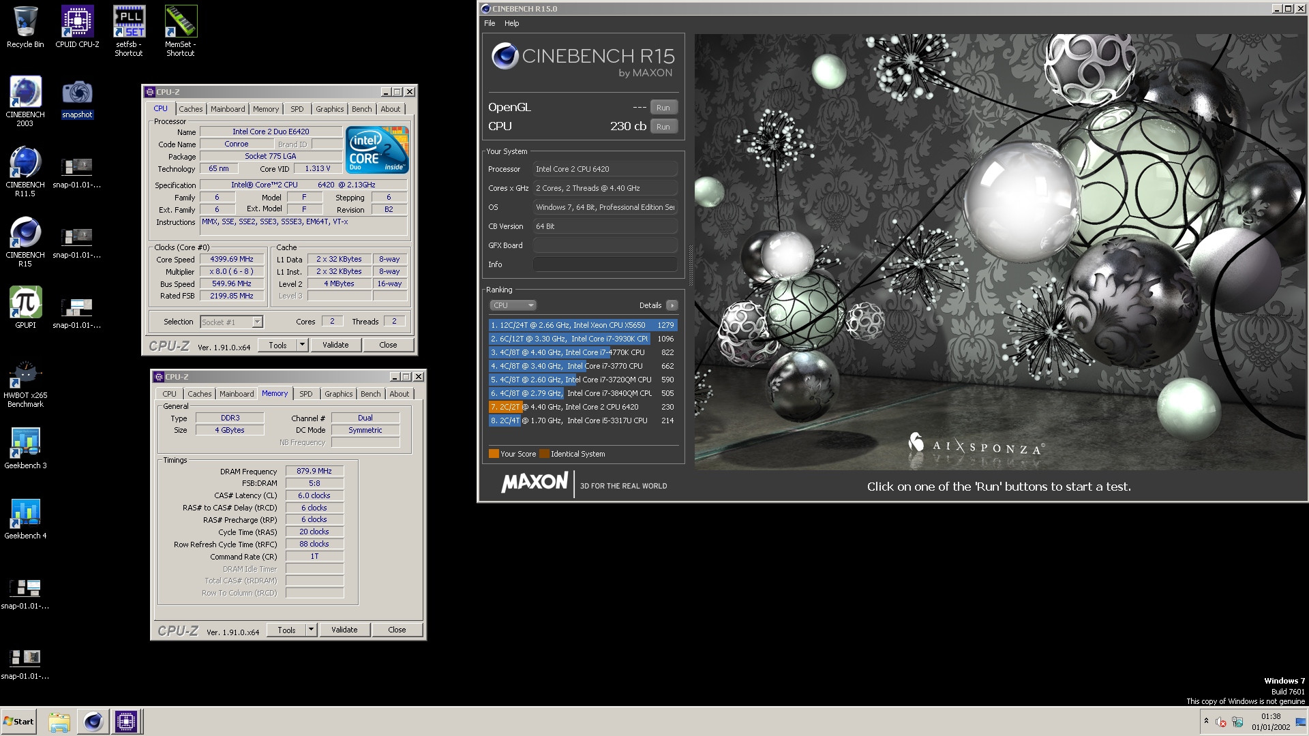Viewport: 1309px width, 736px height.
Task: Open Windows Explorer from taskbar
Action: coord(59,722)
